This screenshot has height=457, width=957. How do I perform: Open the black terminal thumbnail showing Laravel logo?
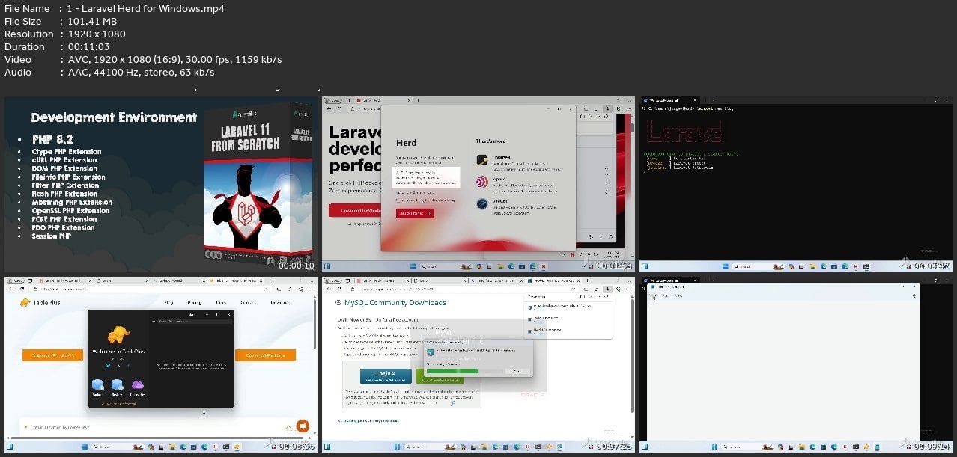(x=796, y=184)
